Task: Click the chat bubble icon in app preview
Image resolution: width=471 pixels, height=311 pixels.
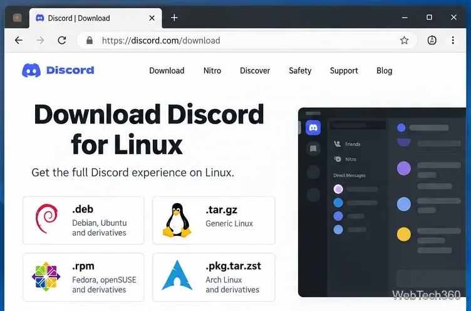Action: click(x=313, y=149)
